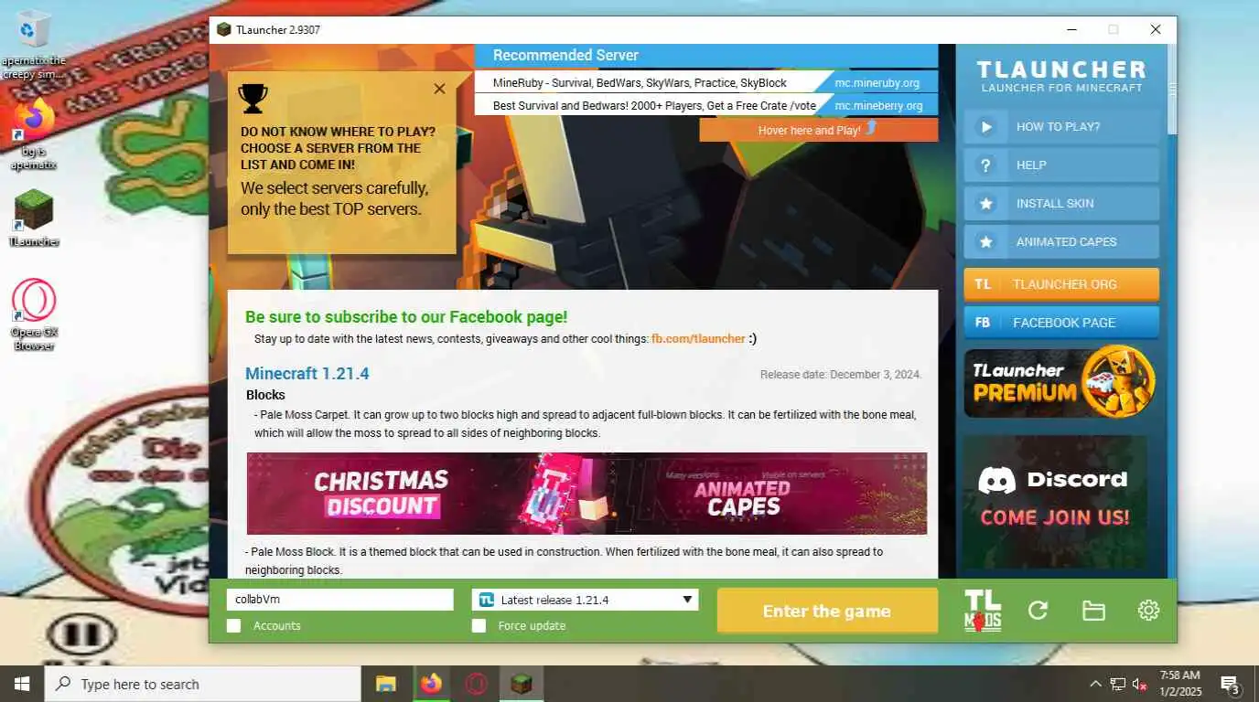Open File Explorer from taskbar
The width and height of the screenshot is (1259, 702).
(386, 684)
